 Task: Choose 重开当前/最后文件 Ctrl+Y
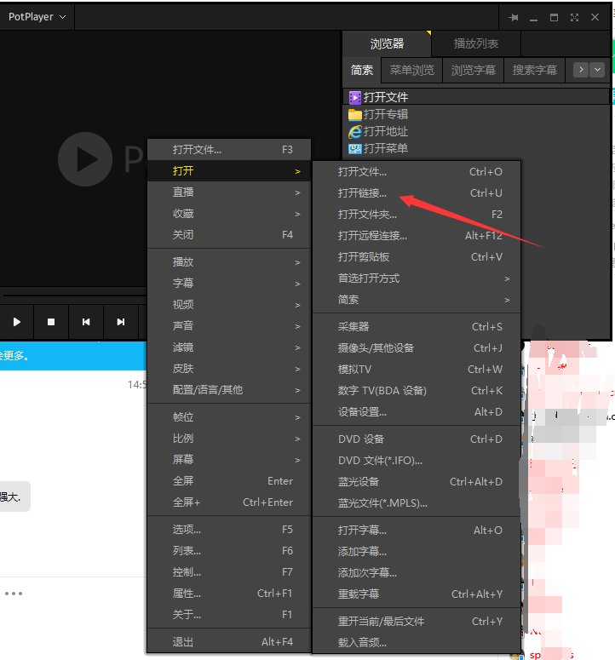point(417,622)
